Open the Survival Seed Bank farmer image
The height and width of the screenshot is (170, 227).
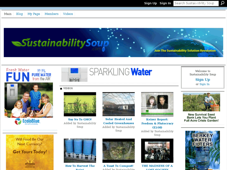point(201,102)
